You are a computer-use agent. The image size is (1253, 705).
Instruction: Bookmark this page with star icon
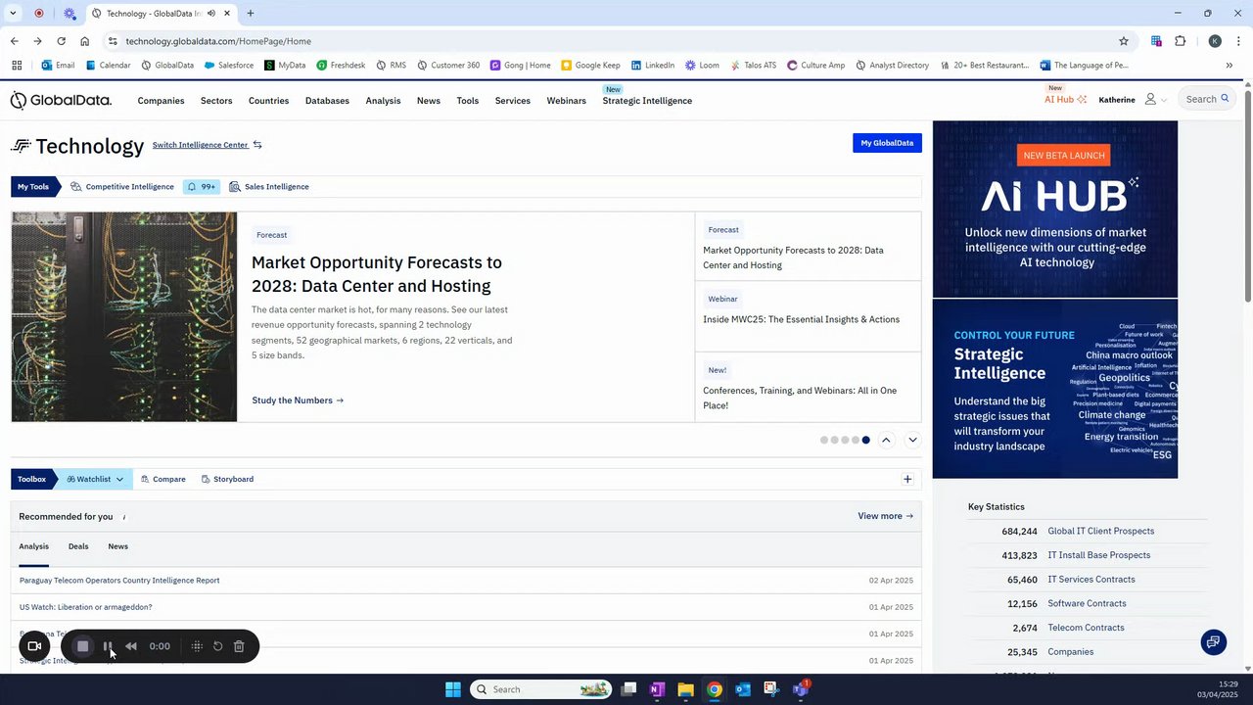(1124, 41)
